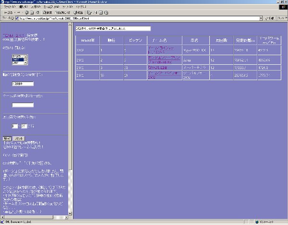
Task: Click the maximum lap count field
Action: click(24, 126)
